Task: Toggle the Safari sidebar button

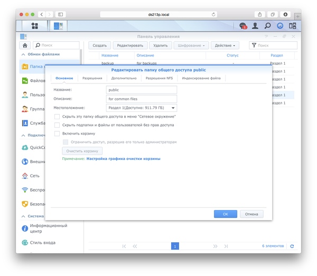Action: (60, 14)
